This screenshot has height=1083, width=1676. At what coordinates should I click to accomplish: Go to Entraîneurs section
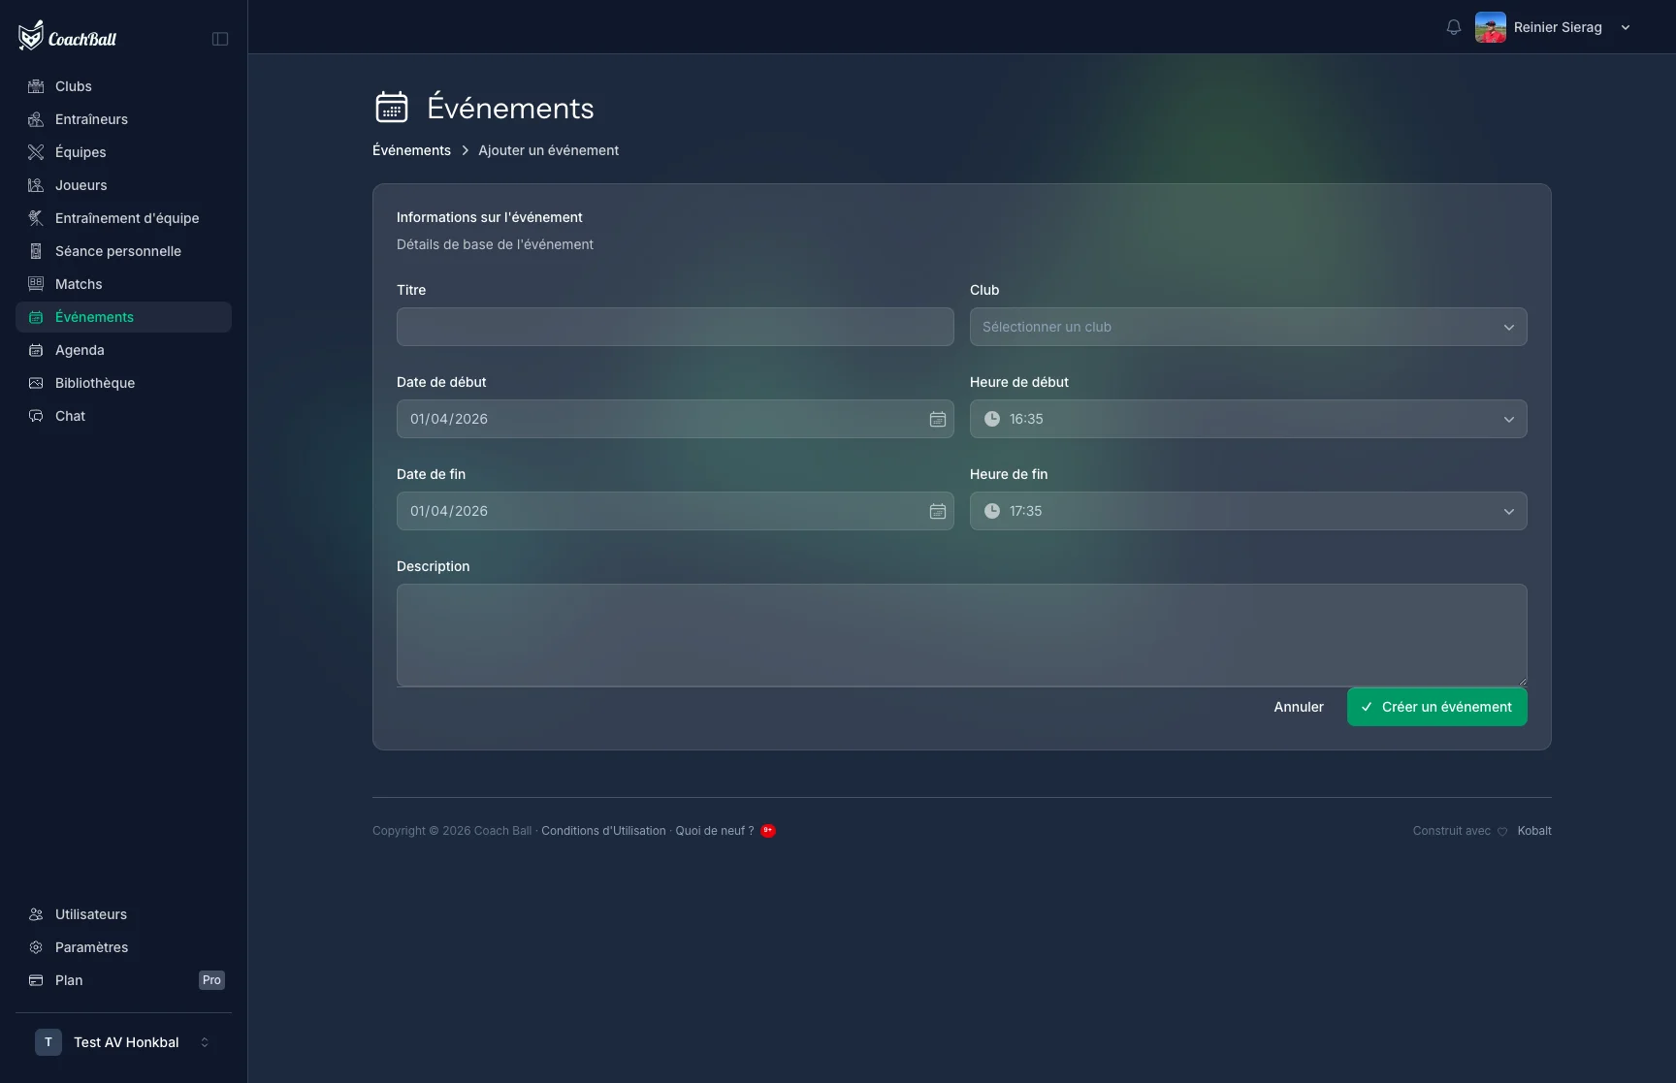tap(123, 119)
